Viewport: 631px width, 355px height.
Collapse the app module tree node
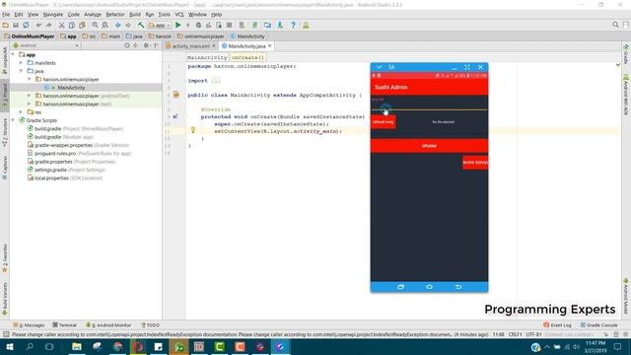pos(13,54)
